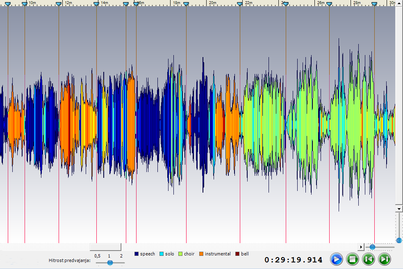Click the 'speech' legend label
The height and width of the screenshot is (269, 403).
coord(148,254)
